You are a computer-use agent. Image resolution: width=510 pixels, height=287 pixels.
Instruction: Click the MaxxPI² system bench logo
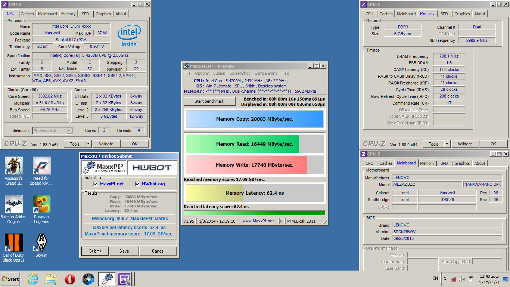pyautogui.click(x=104, y=167)
